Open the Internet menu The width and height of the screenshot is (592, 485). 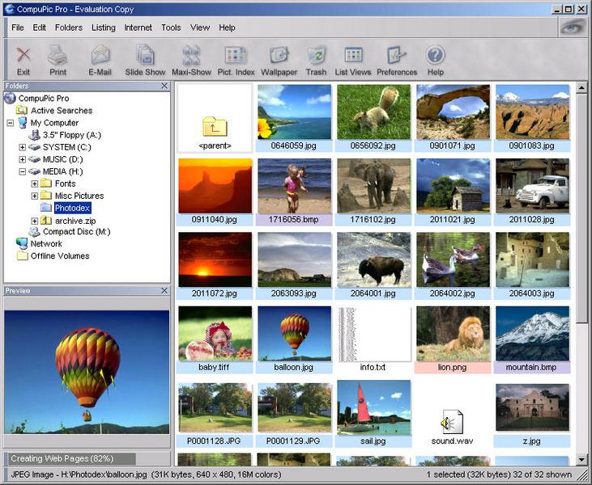[x=138, y=27]
